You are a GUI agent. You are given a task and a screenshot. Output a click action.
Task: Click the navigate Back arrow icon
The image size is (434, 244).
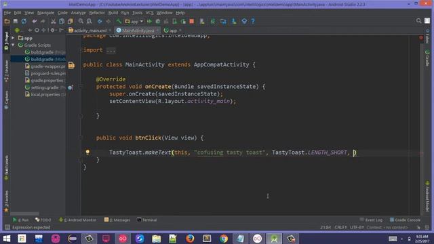100,21
